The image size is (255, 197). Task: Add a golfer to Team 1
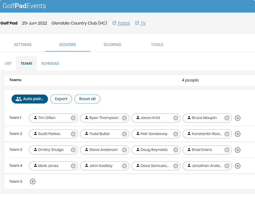(x=237, y=118)
